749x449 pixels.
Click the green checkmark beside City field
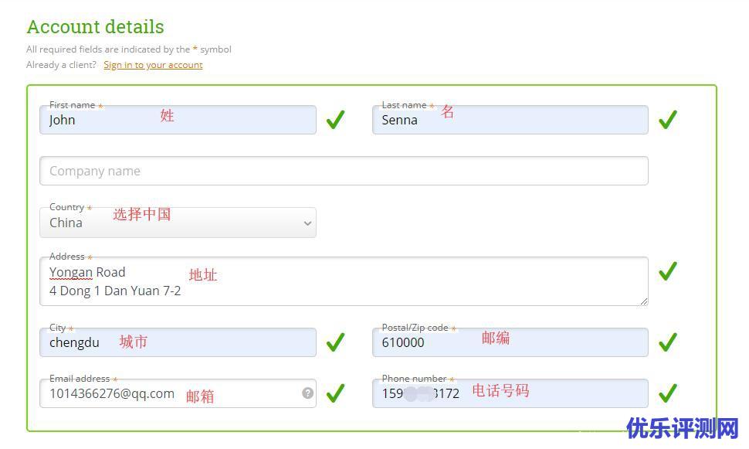tap(335, 342)
